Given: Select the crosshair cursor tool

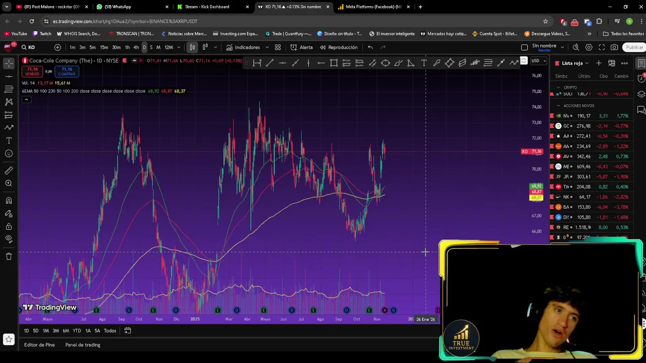Looking at the screenshot, I should tap(9, 64).
